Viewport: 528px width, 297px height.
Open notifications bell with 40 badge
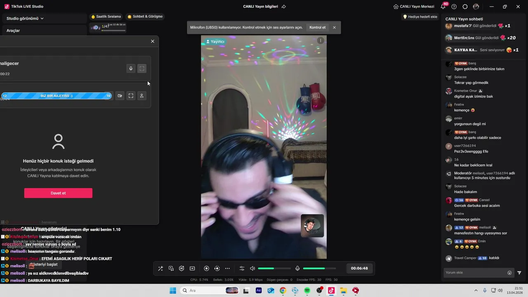[443, 6]
